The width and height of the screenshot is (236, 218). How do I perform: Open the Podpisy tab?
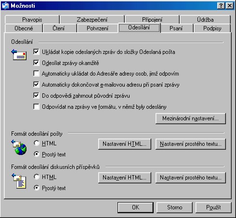(212, 28)
